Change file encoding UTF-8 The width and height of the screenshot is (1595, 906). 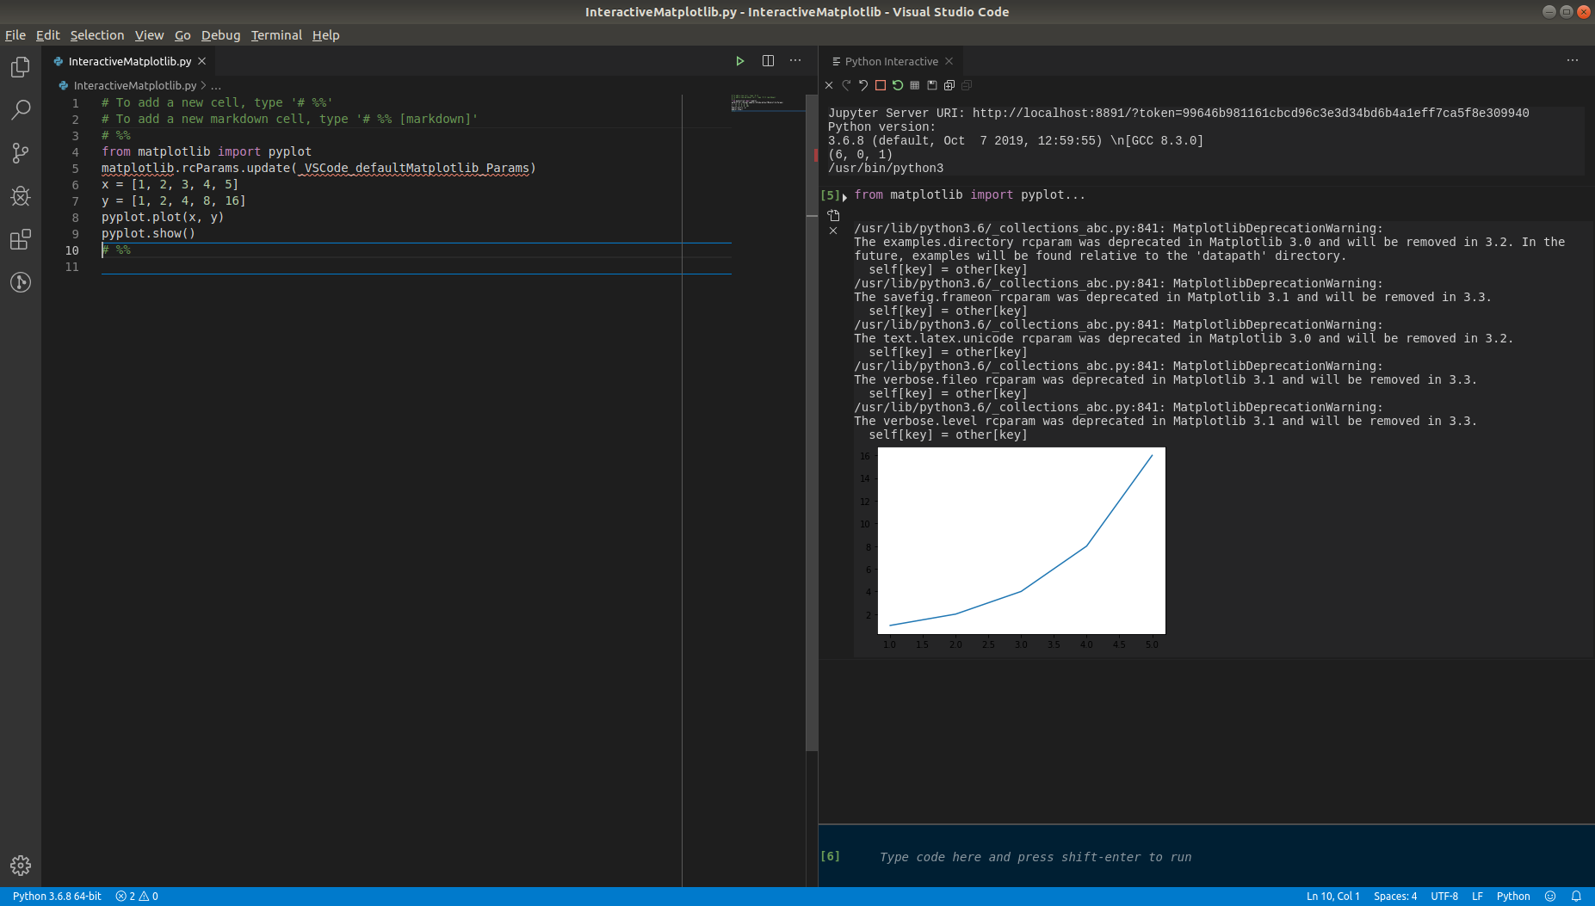coord(1444,897)
